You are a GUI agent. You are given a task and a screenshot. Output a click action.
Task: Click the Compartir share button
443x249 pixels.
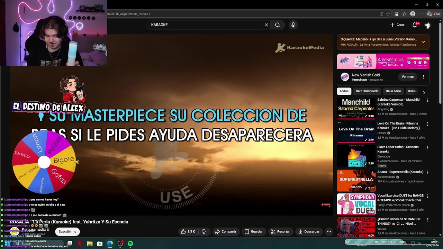225,232
